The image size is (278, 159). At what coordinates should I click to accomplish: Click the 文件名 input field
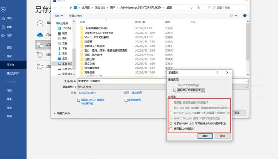122,81
